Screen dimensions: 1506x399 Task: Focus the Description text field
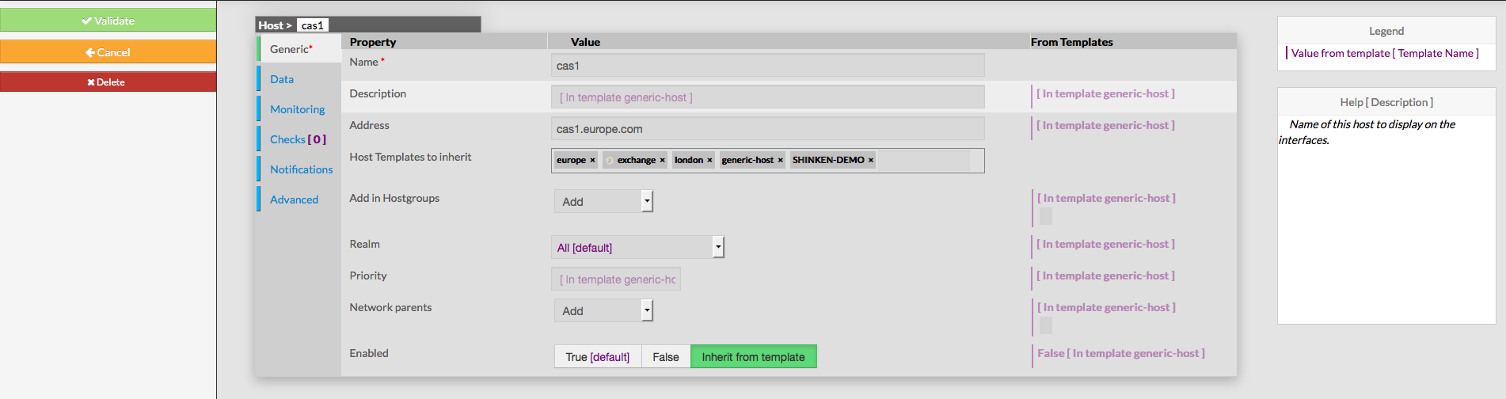767,97
